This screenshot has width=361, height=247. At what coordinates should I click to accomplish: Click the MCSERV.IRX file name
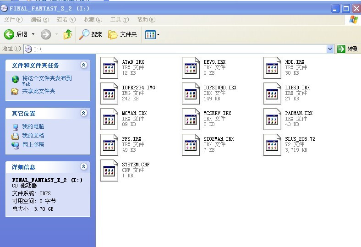(x=217, y=113)
